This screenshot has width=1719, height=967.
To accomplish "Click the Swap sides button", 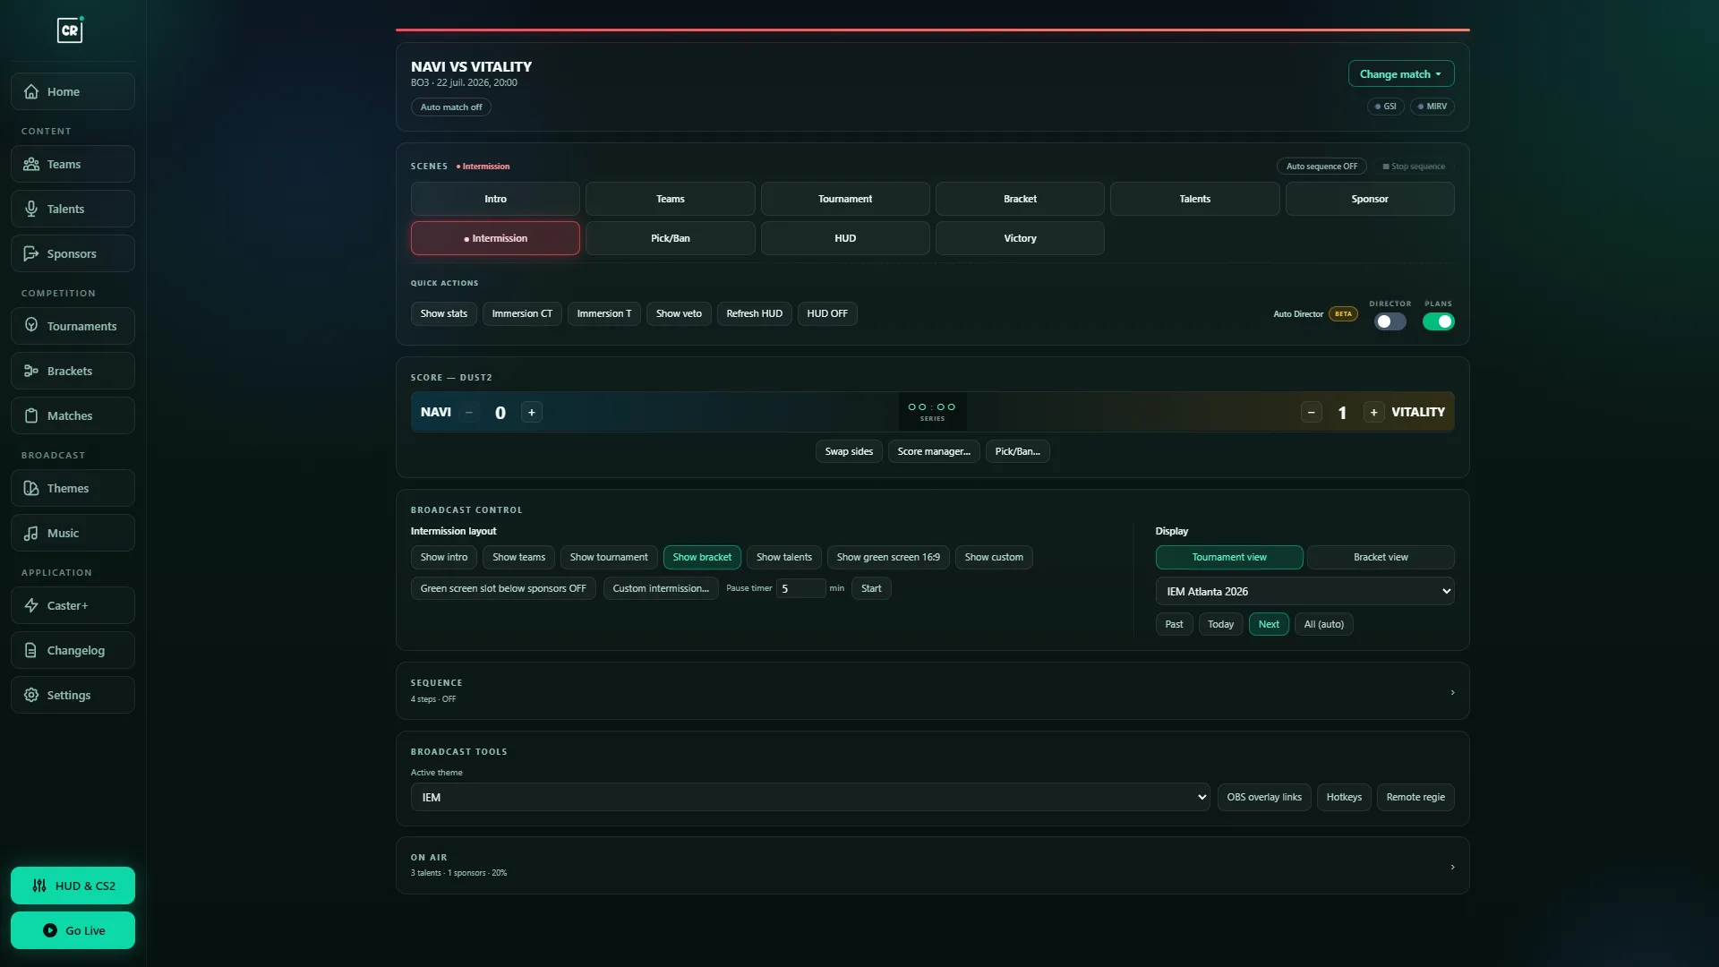I will pyautogui.click(x=849, y=451).
